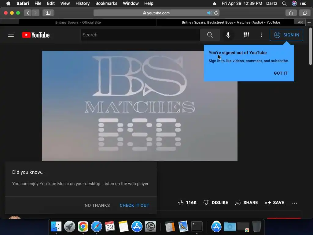Open Finder from the Dock
This screenshot has width=313, height=235.
click(56, 226)
